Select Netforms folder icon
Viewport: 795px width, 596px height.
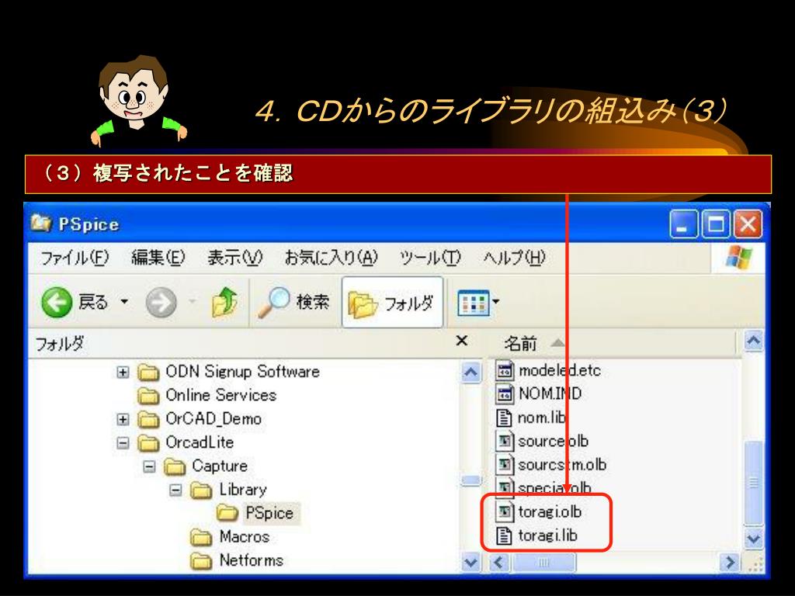pyautogui.click(x=201, y=561)
